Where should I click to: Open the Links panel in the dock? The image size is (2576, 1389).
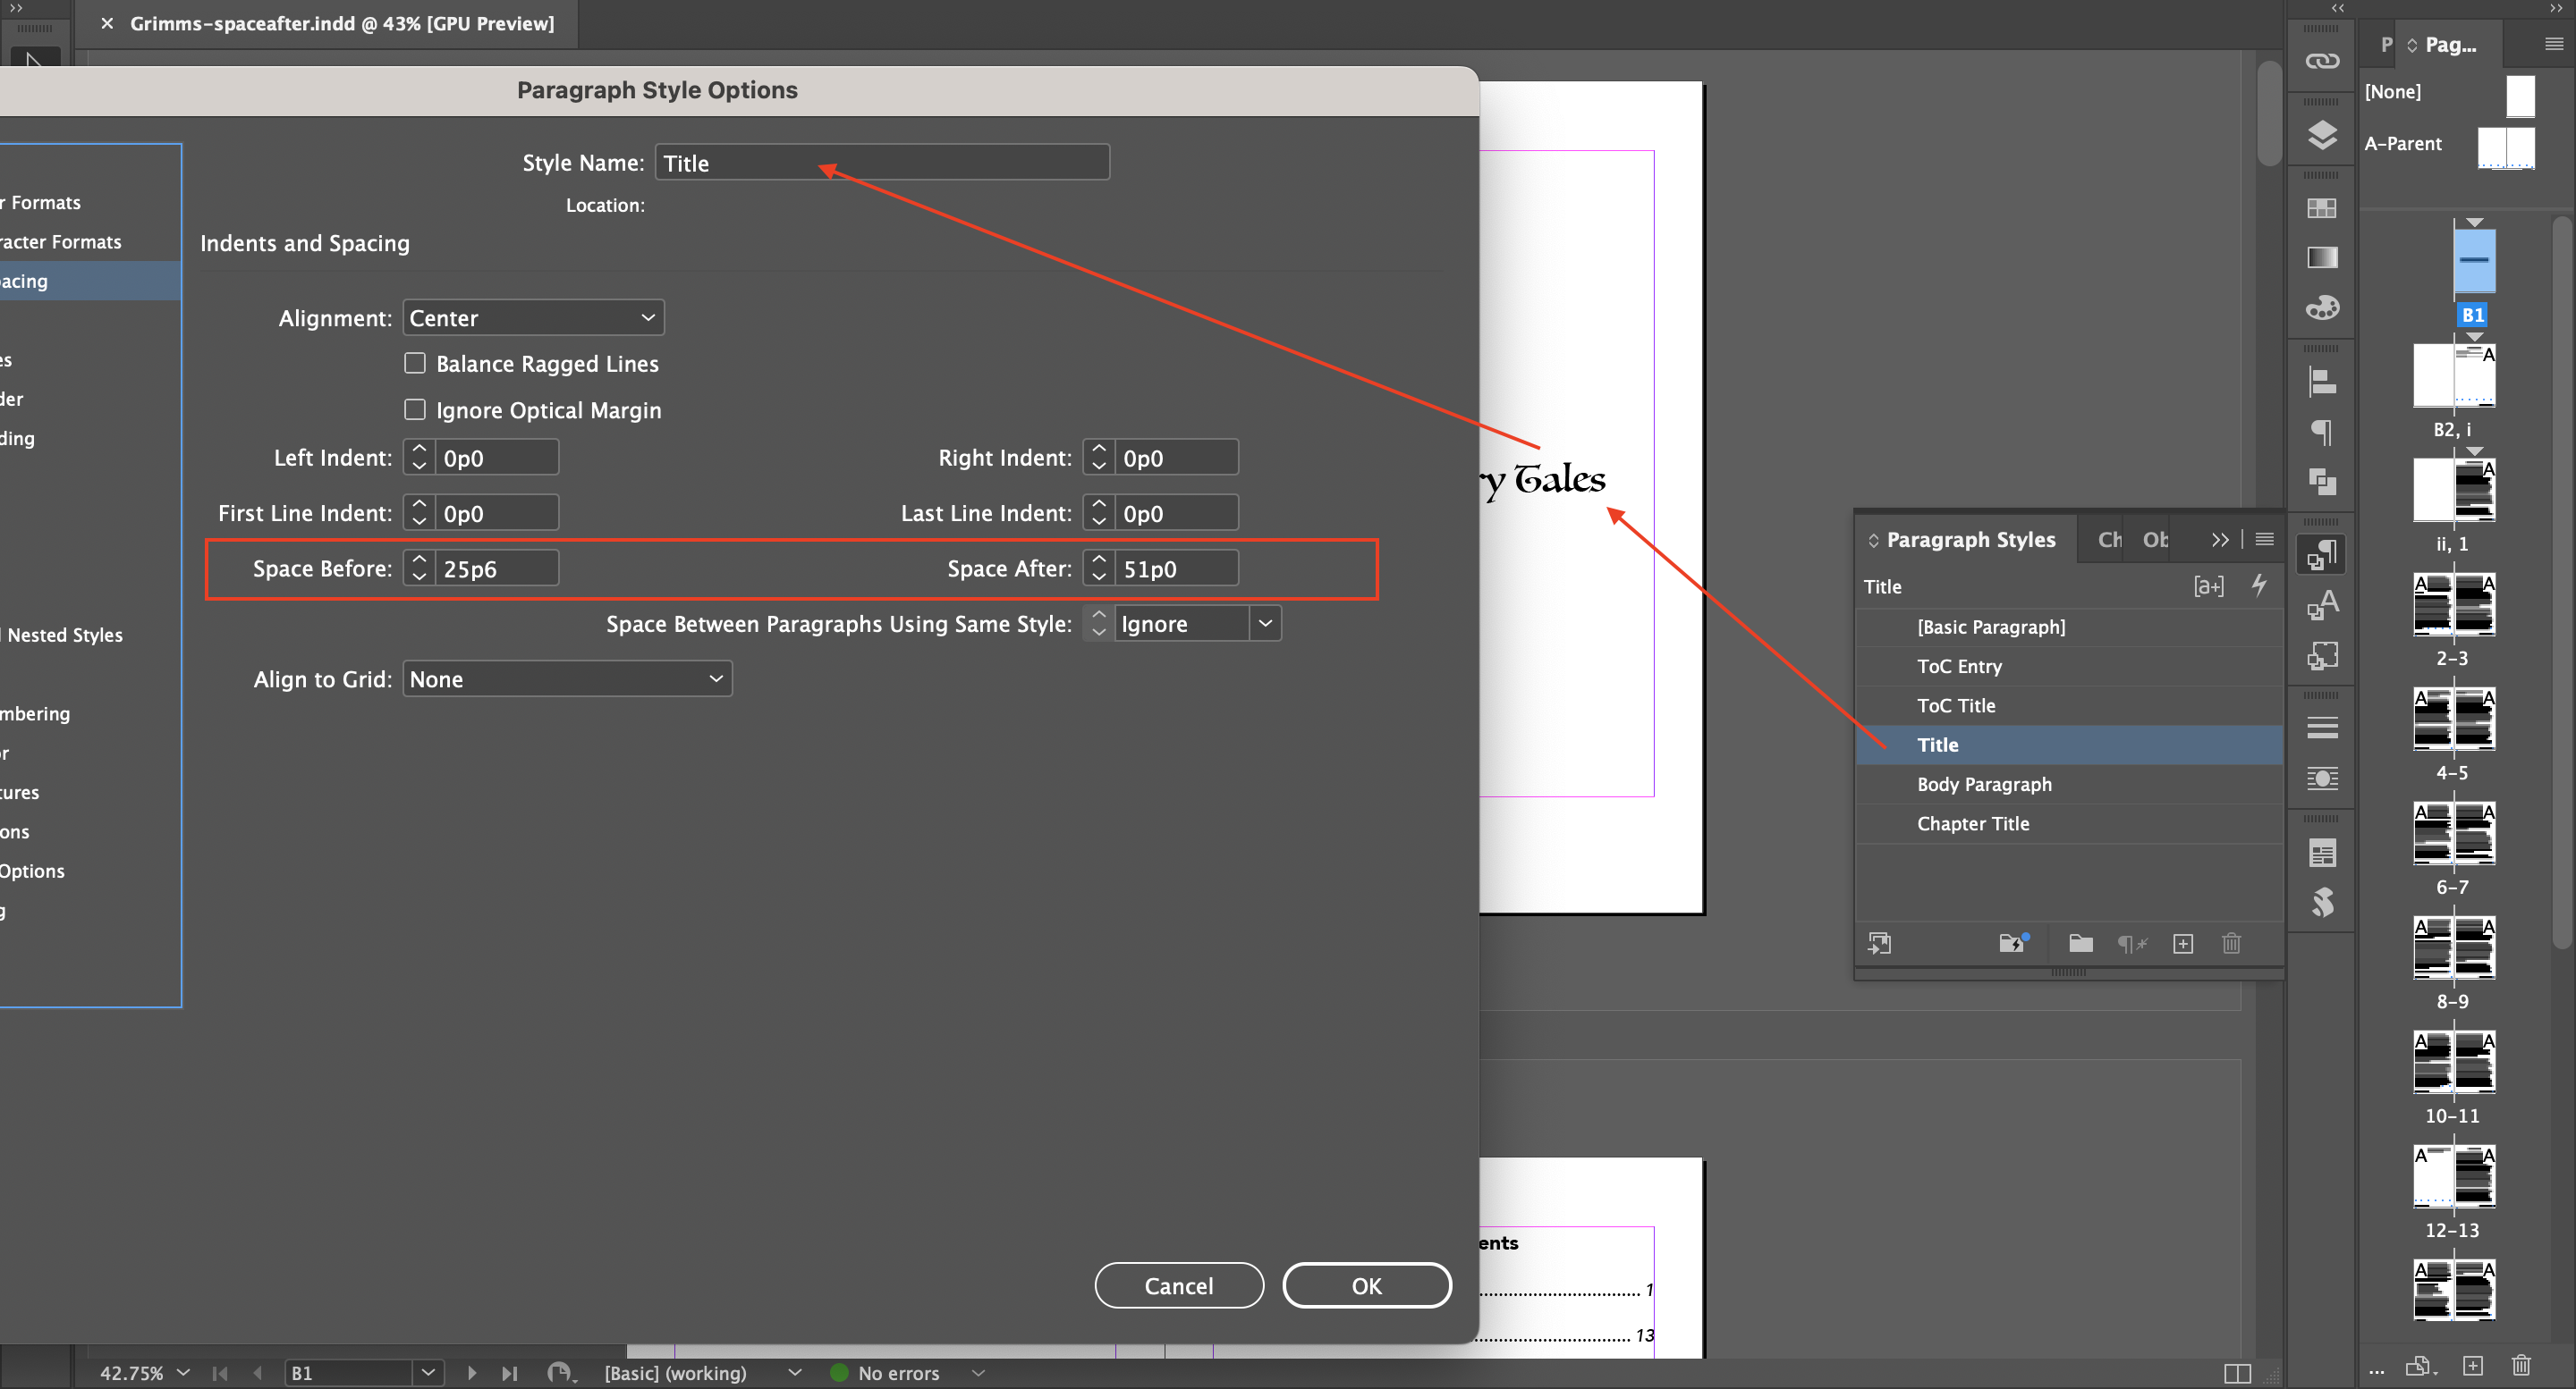pos(2322,60)
